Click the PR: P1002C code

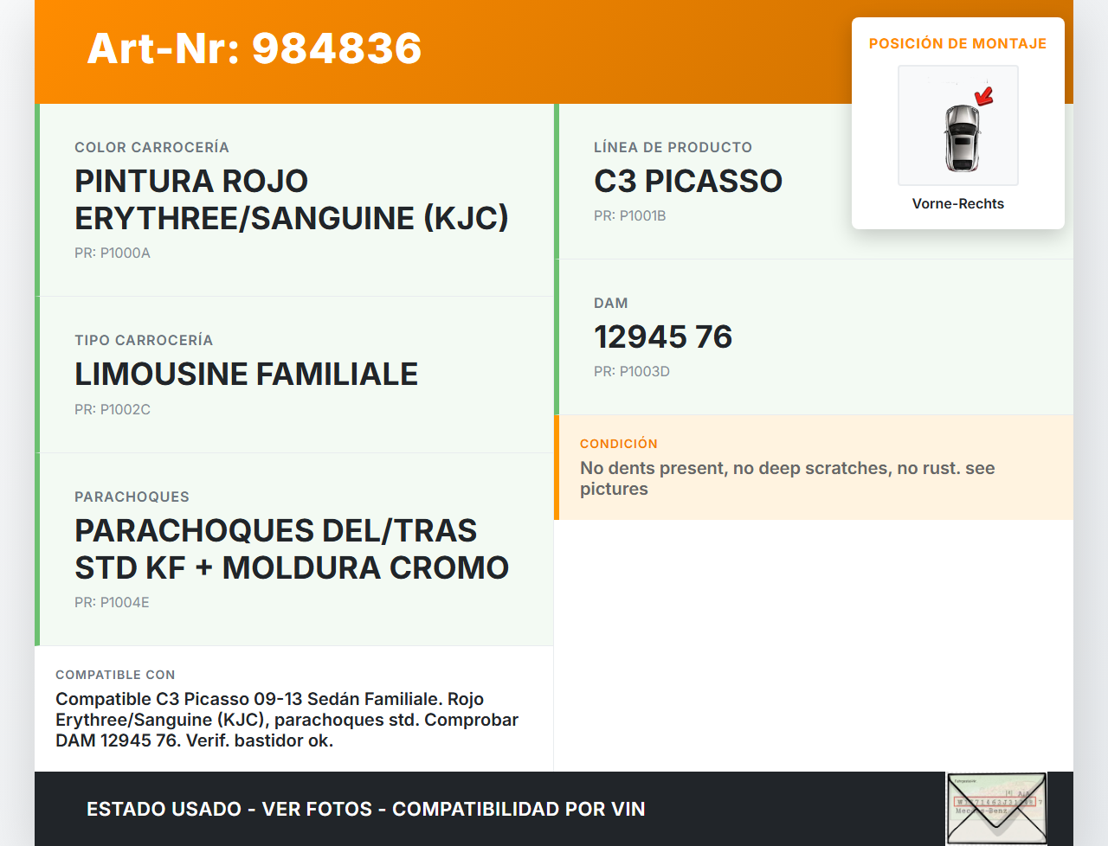113,410
